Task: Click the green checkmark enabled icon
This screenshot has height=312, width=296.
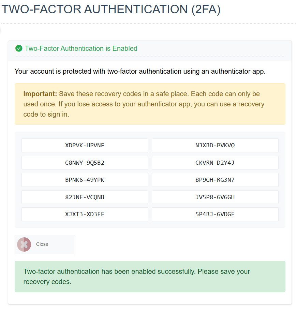Action: [x=19, y=48]
